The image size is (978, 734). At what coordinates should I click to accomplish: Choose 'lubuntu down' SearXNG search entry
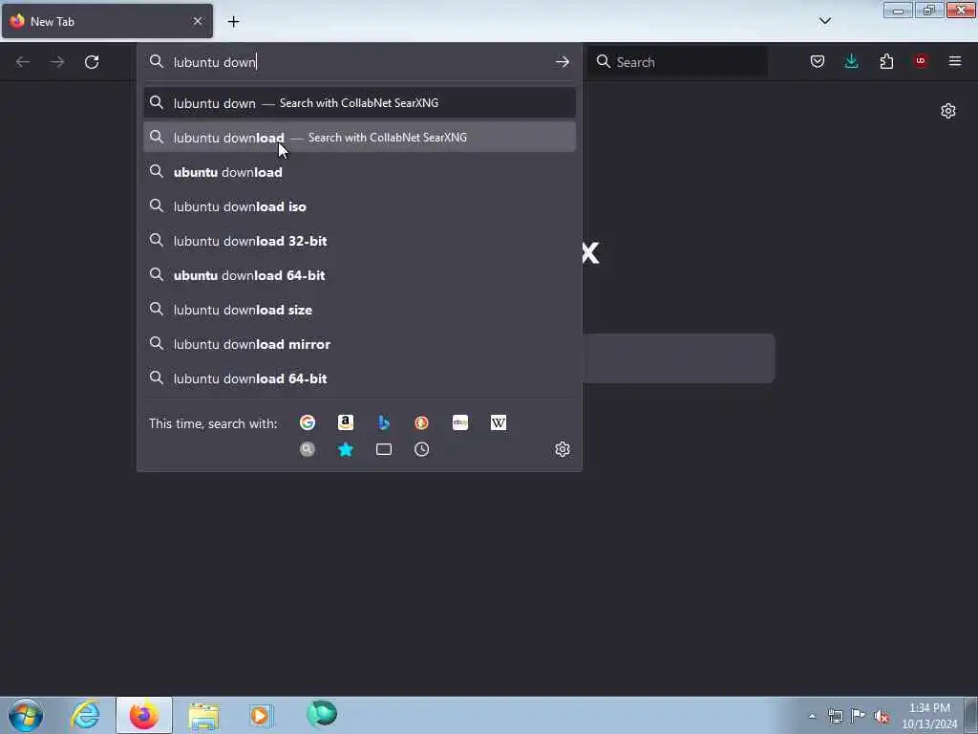click(x=359, y=103)
